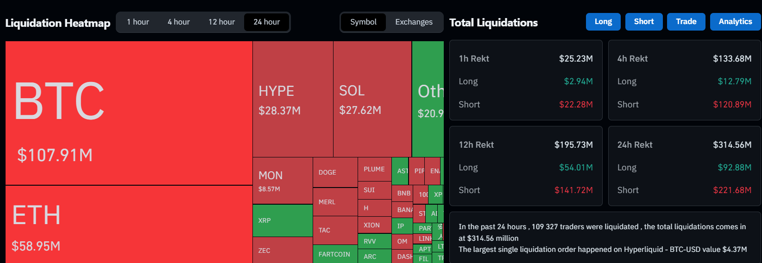Screen dimensions: 762x263
Task: Click the blue Short button
Action: [x=644, y=22]
